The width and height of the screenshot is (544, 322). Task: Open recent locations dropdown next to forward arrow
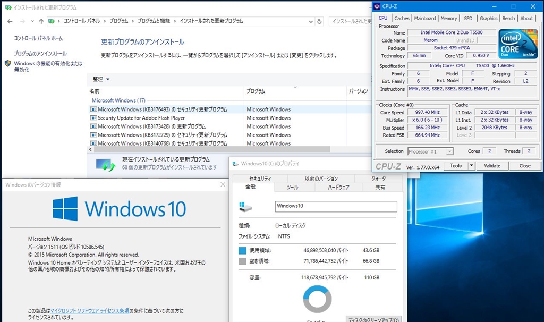tap(32, 21)
